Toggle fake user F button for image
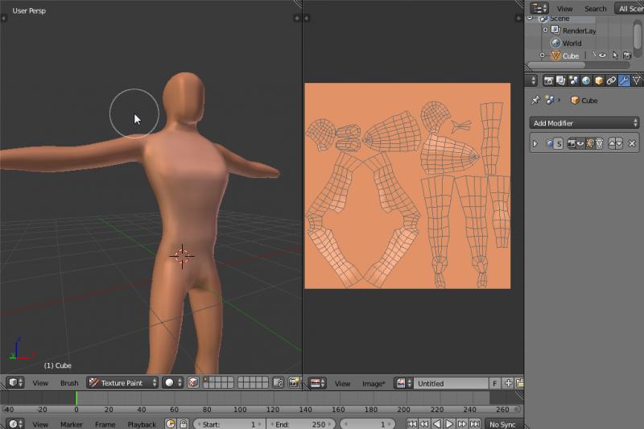 [x=495, y=384]
